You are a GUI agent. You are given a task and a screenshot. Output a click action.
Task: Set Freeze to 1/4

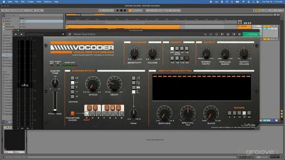tap(172, 58)
